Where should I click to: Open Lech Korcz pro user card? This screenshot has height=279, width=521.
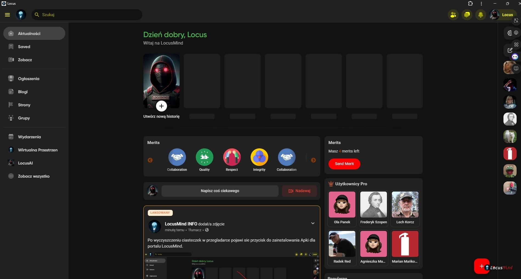point(405,208)
